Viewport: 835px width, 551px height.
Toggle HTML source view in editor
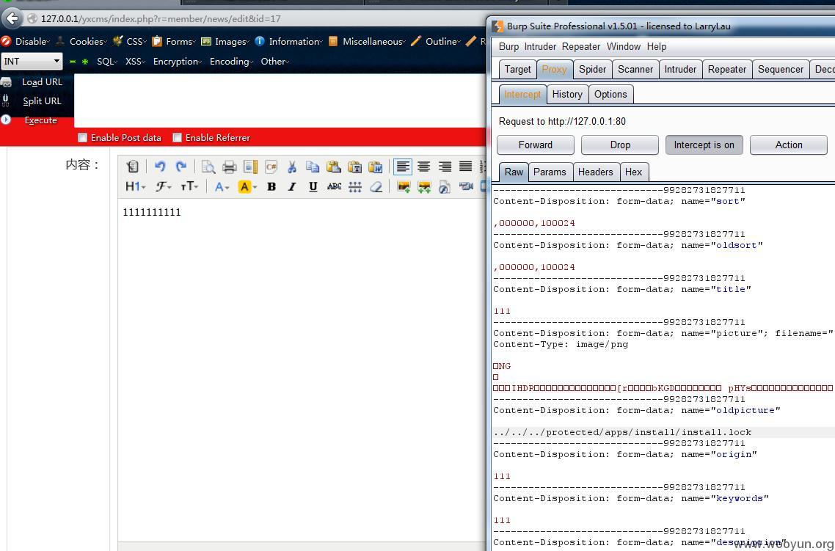pyautogui.click(x=132, y=167)
